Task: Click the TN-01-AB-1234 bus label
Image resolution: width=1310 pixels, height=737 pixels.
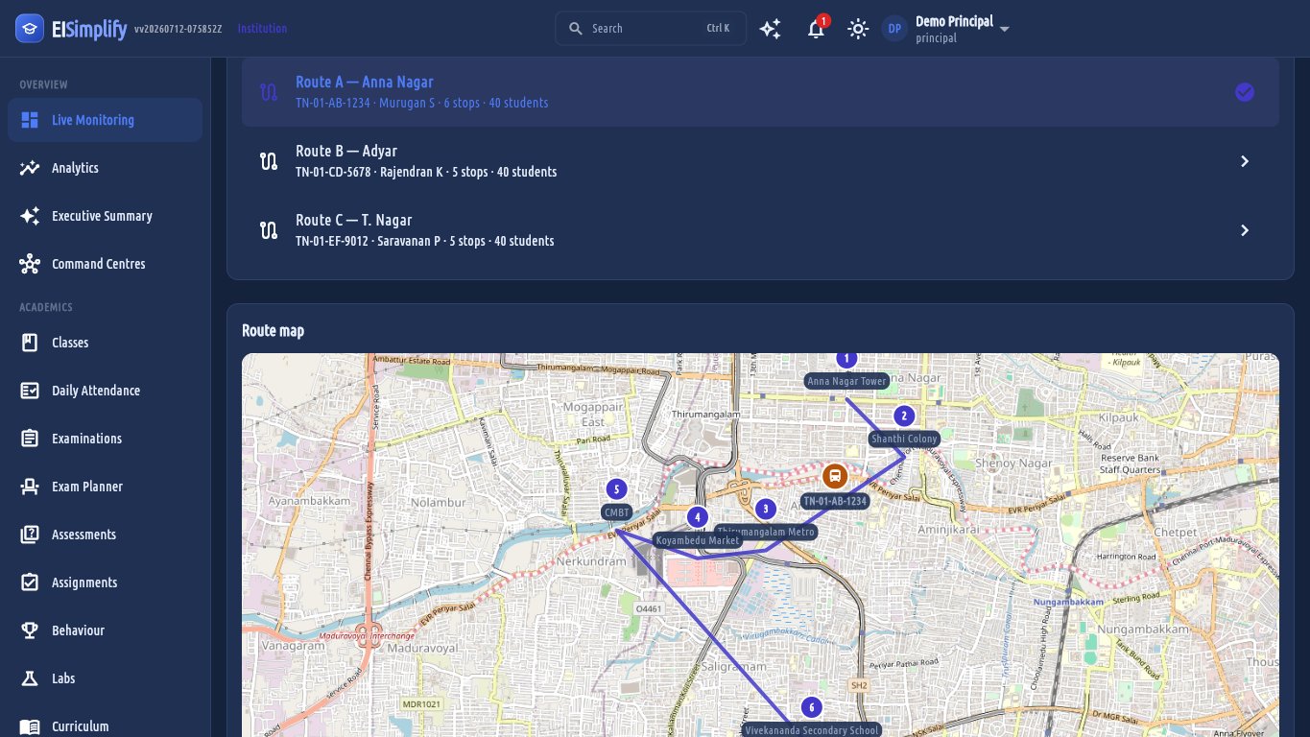Action: pyautogui.click(x=835, y=501)
